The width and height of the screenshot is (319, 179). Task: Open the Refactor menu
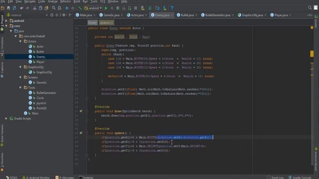click(65, 1)
